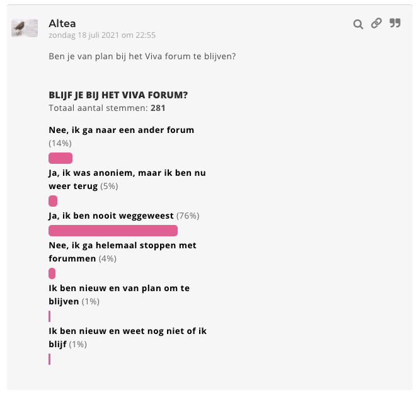Viewport: 419px width, 397px height.
Task: Click the 76% poll result bar
Action: pos(113,231)
